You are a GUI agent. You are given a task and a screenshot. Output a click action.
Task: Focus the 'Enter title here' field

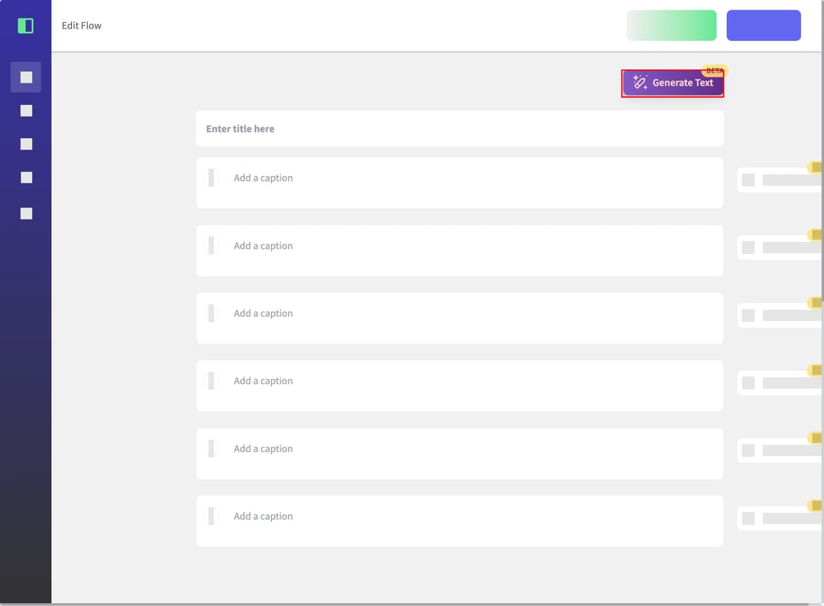coord(459,129)
